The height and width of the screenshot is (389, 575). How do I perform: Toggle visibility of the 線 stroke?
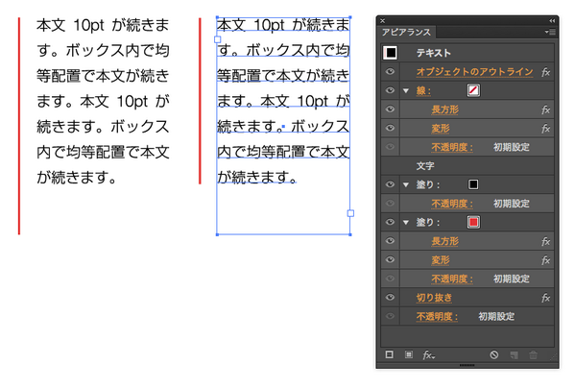pos(390,90)
